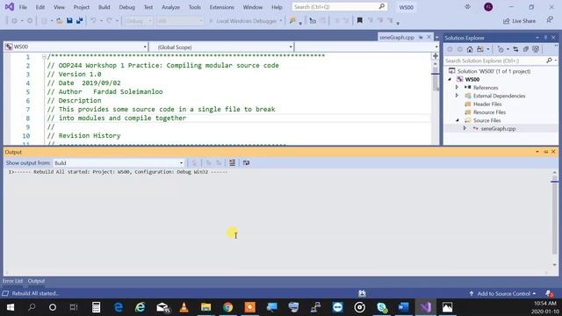Viewport: 562px width, 316px height.
Task: Open the Project menu
Action: [82, 7]
